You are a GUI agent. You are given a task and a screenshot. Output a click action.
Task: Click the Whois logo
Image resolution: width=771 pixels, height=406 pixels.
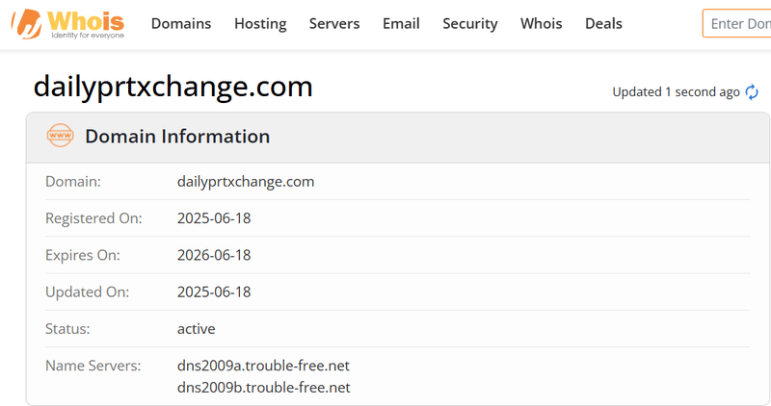[67, 23]
